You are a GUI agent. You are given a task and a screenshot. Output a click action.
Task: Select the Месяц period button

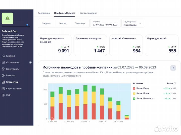click(x=63, y=23)
